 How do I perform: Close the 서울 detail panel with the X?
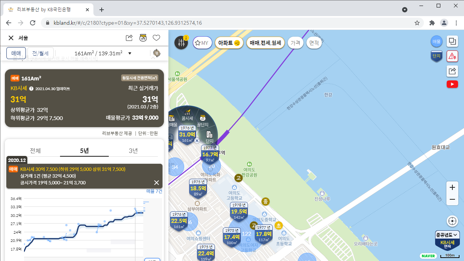[11, 38]
